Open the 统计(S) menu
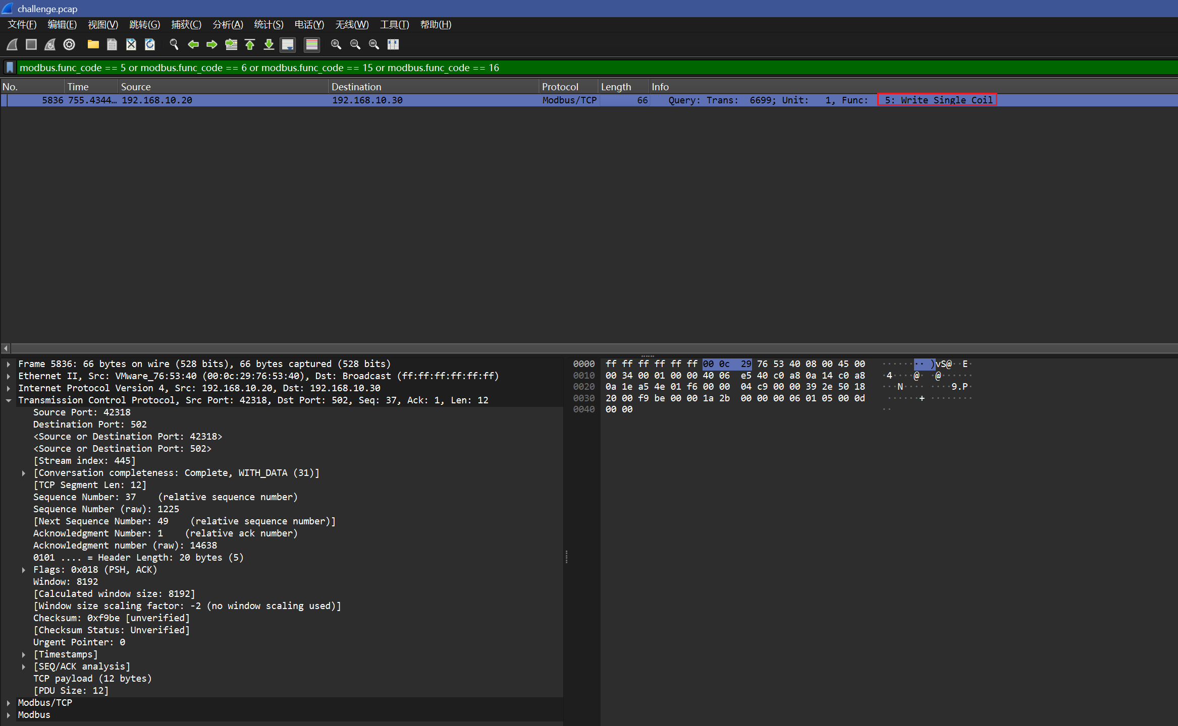Viewport: 1178px width, 726px height. click(269, 25)
